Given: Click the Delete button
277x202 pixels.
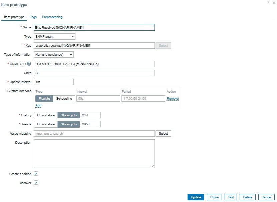Looking at the screenshot, I should tap(248, 197).
